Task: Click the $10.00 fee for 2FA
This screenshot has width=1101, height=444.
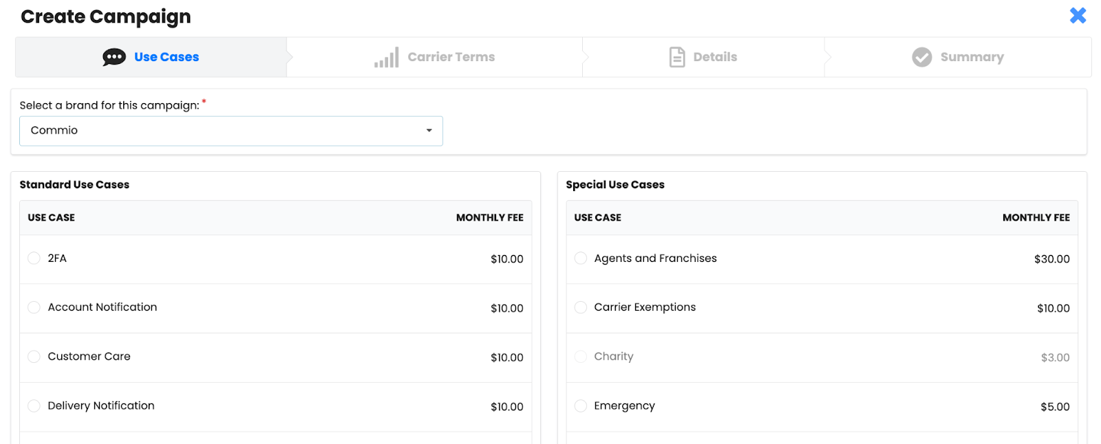Action: [x=507, y=259]
